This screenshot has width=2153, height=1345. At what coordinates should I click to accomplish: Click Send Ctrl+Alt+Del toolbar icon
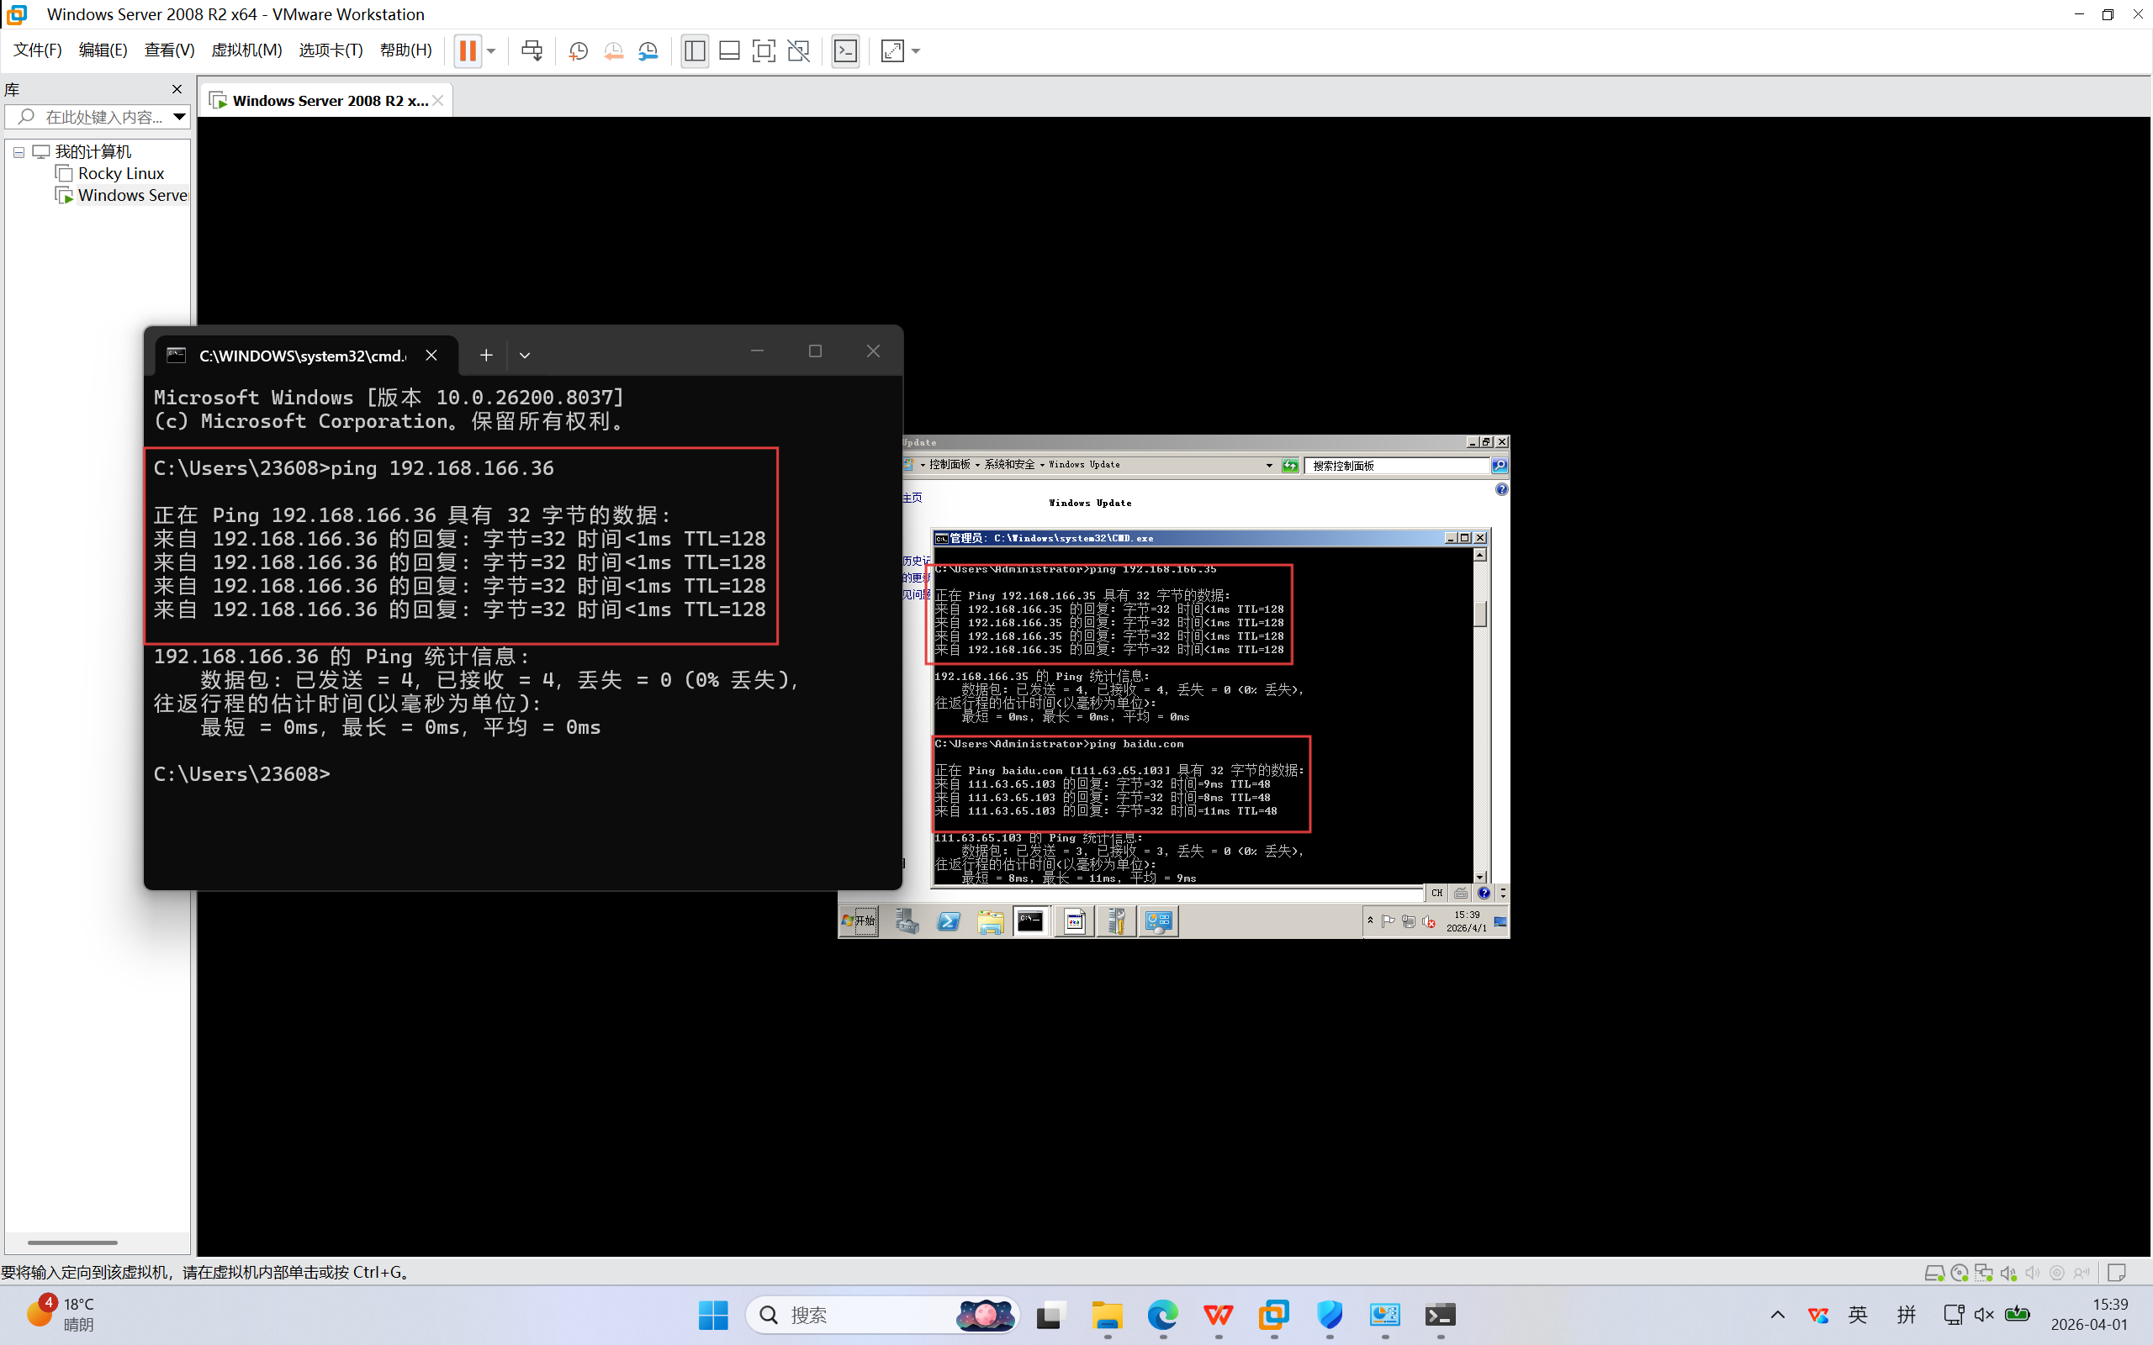(532, 50)
